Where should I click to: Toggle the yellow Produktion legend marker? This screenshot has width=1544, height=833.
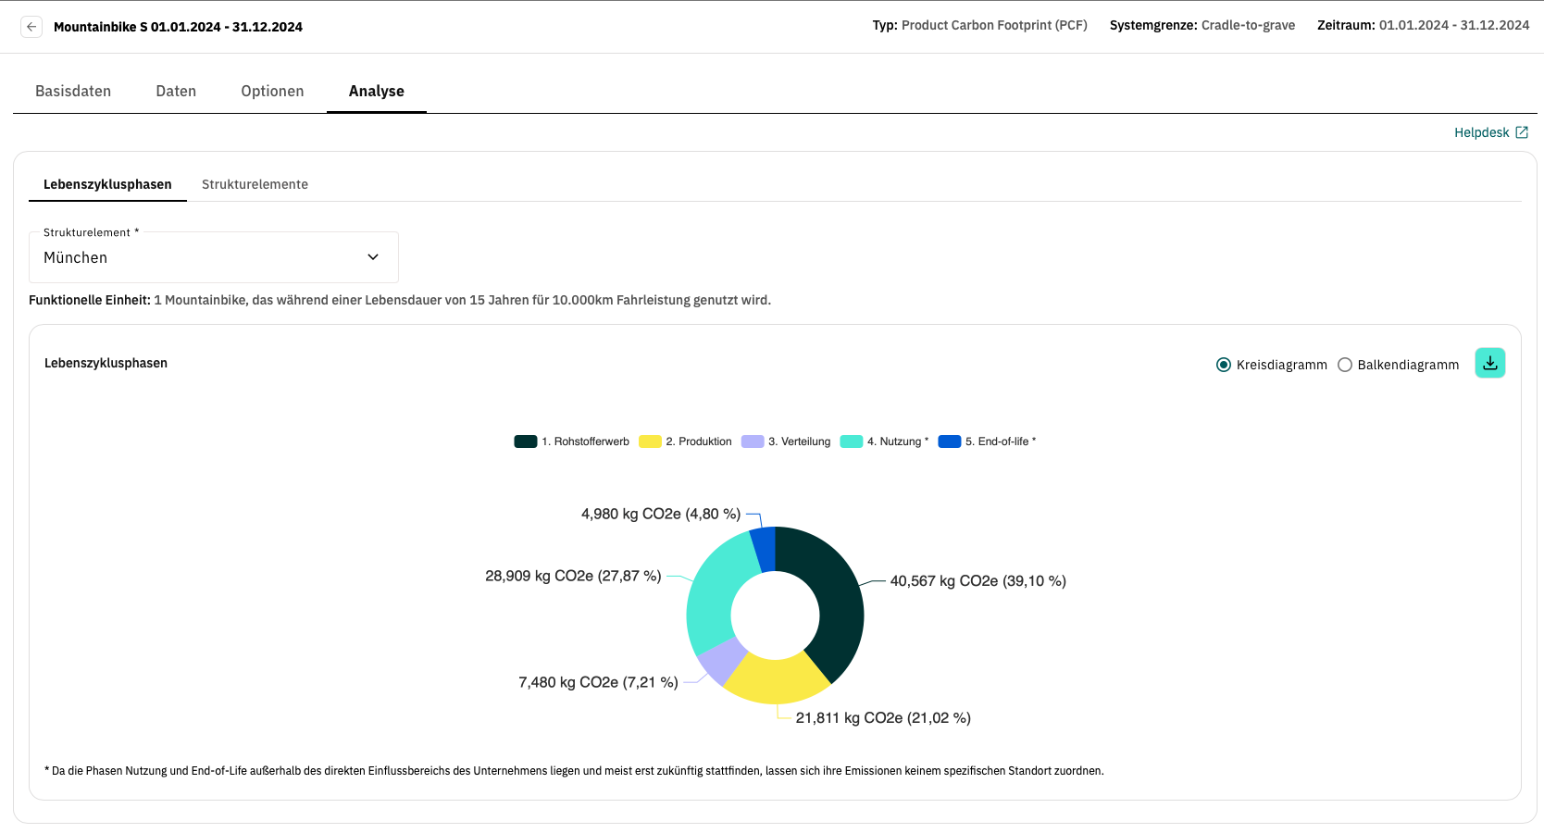650,441
